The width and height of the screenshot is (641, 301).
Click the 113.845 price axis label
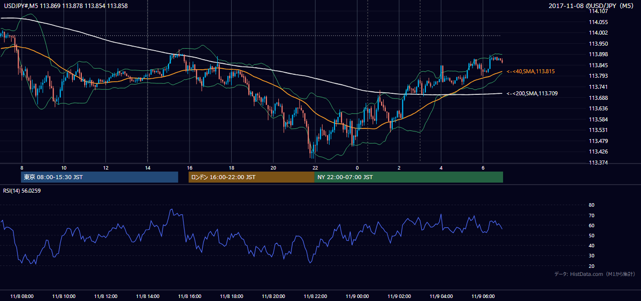coord(598,65)
